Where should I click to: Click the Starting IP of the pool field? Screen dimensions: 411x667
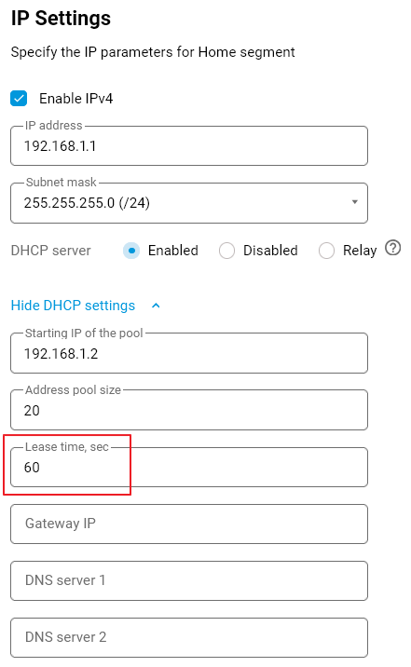click(189, 353)
